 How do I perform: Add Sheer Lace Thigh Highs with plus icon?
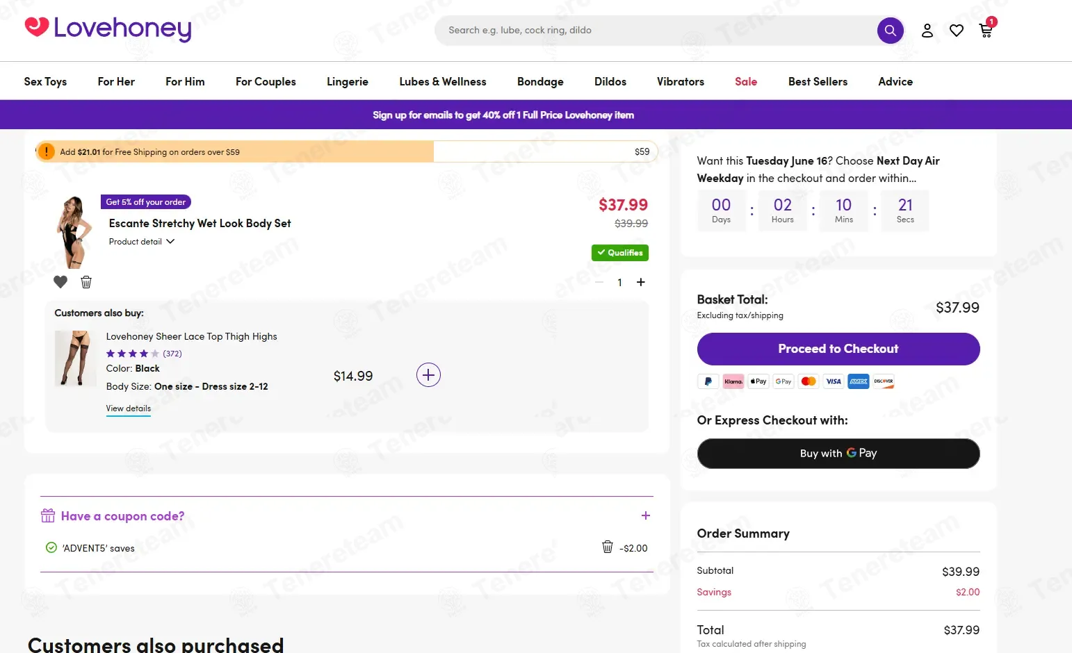coord(428,375)
